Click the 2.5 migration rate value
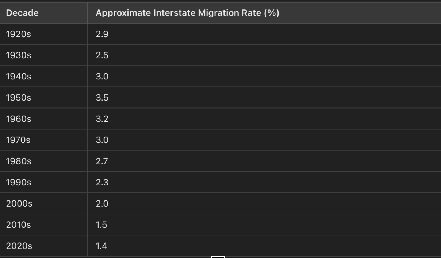 pos(102,55)
